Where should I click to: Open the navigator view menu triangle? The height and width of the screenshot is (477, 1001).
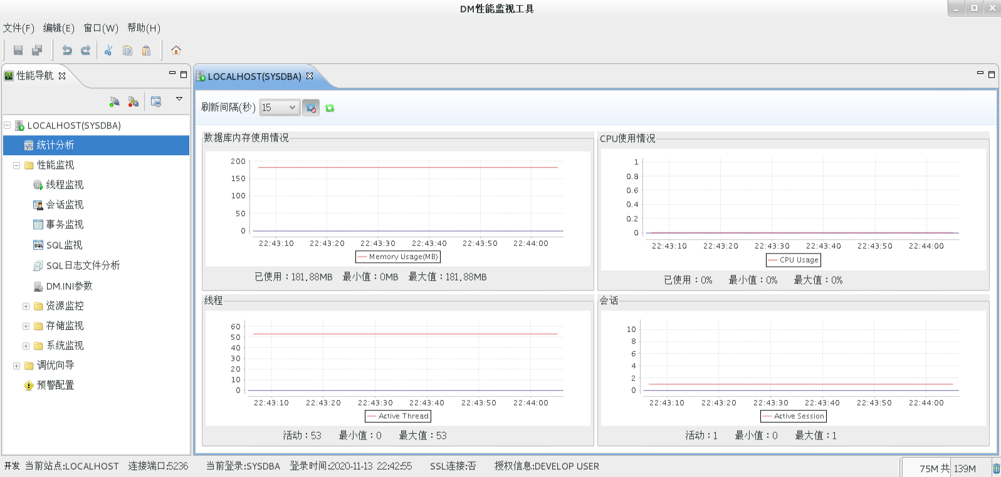[x=179, y=99]
